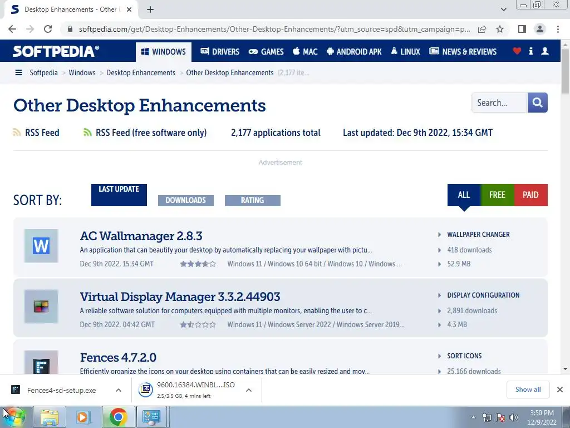Open the Windows Start button

coord(14,417)
